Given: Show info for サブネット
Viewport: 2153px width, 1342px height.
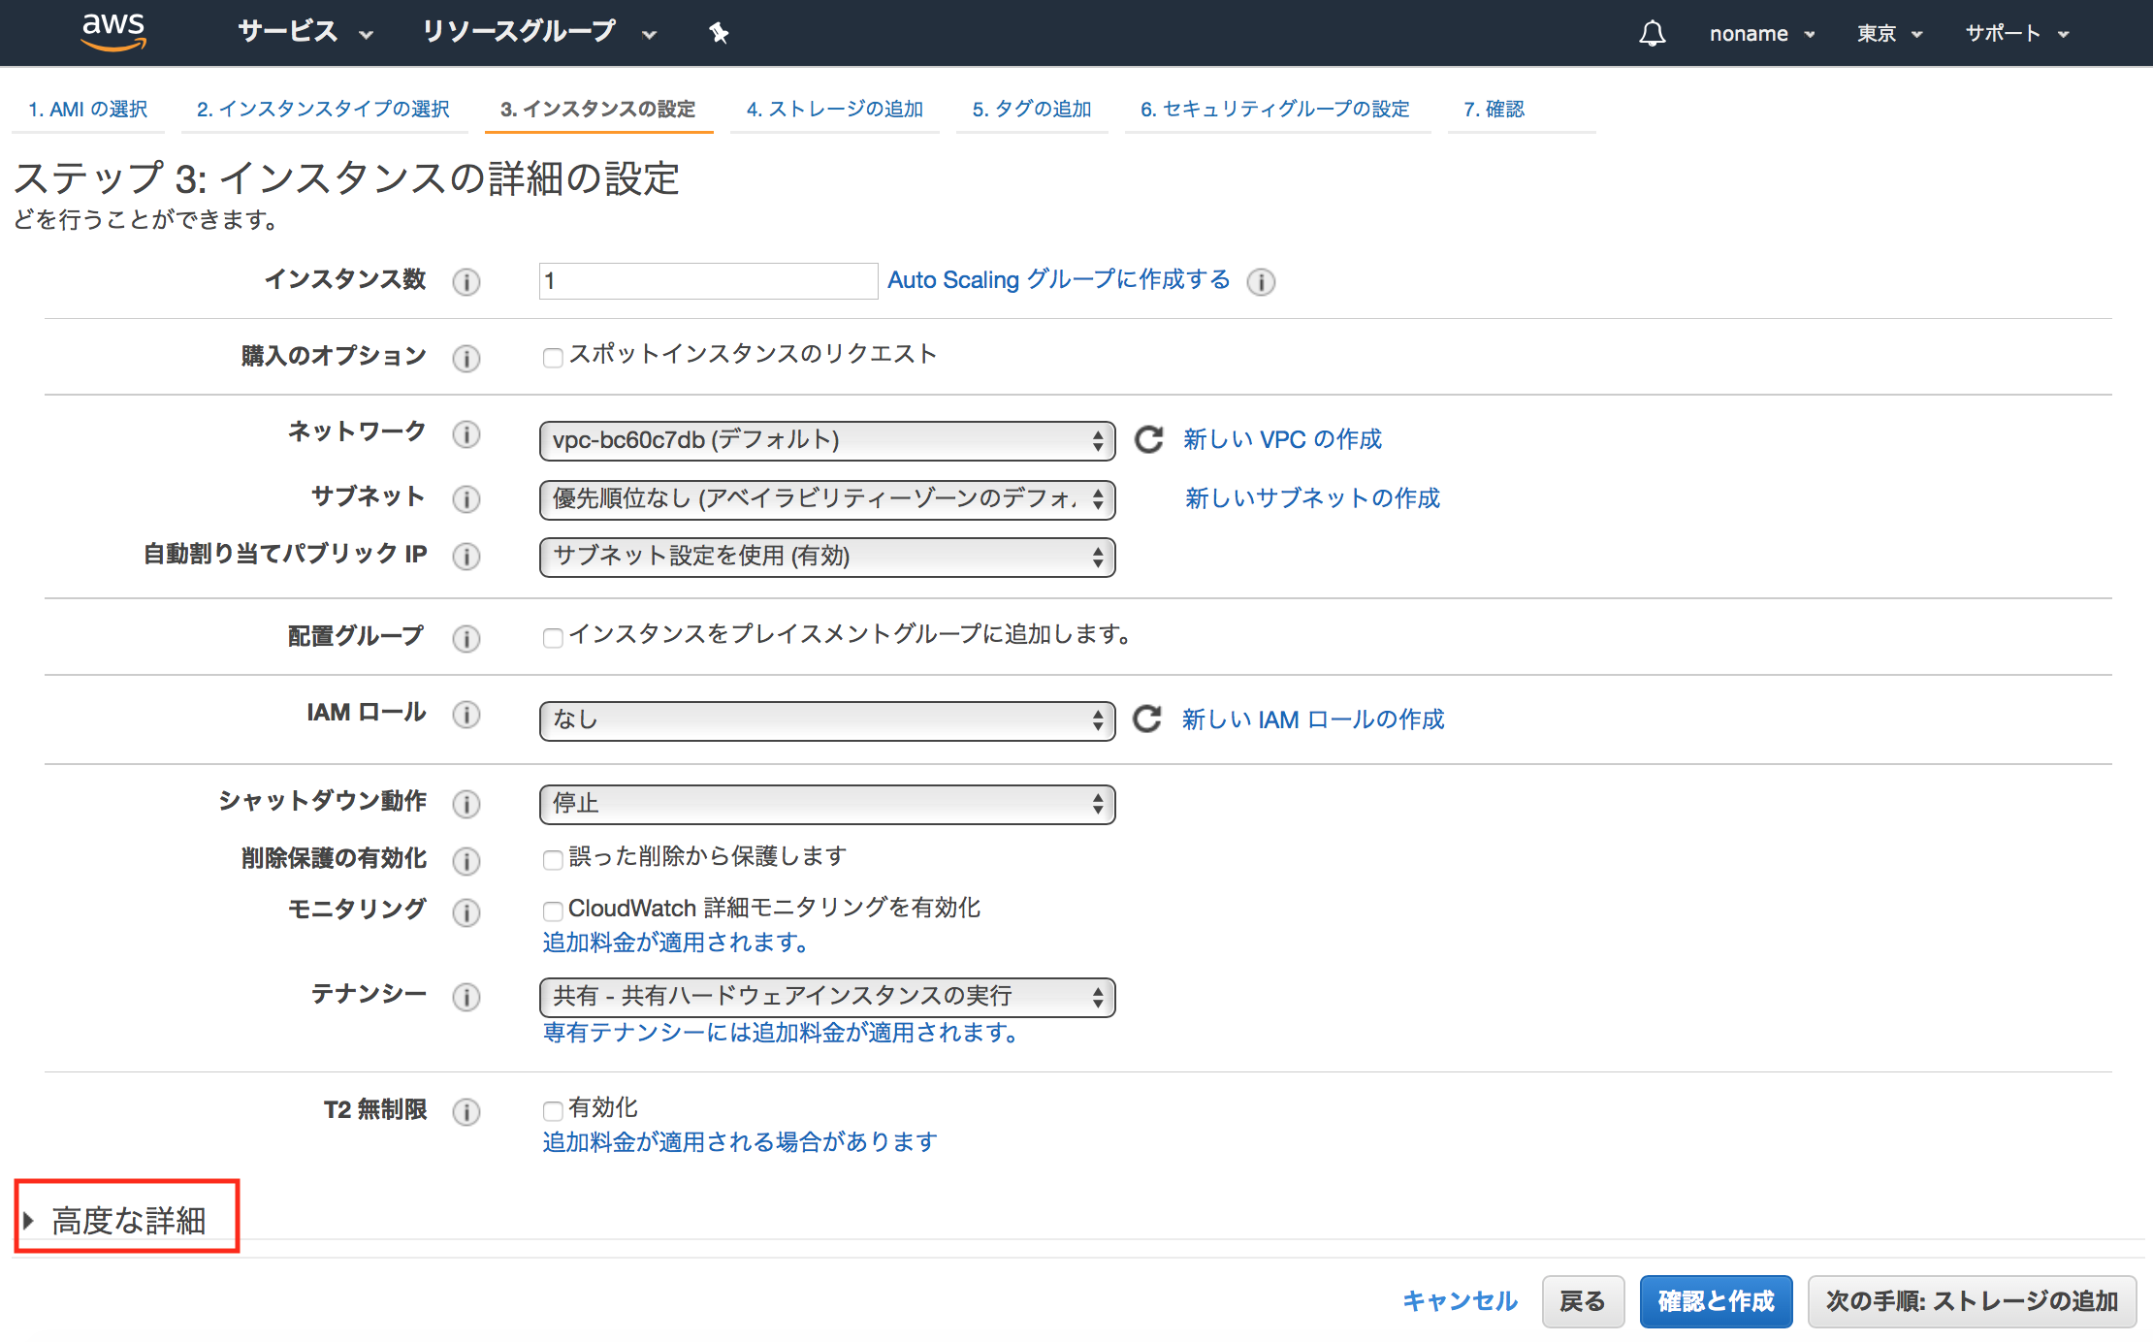Looking at the screenshot, I should pos(466,498).
